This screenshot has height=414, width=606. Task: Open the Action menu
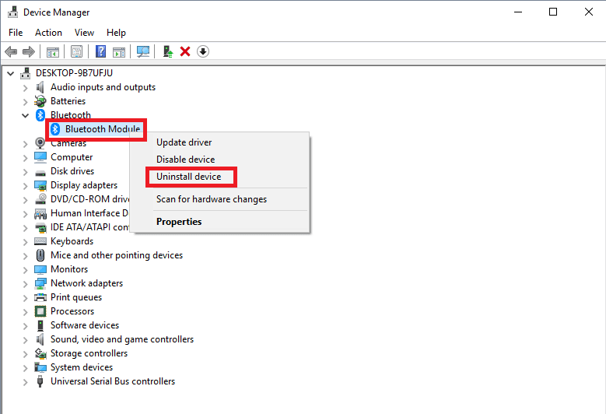point(48,33)
